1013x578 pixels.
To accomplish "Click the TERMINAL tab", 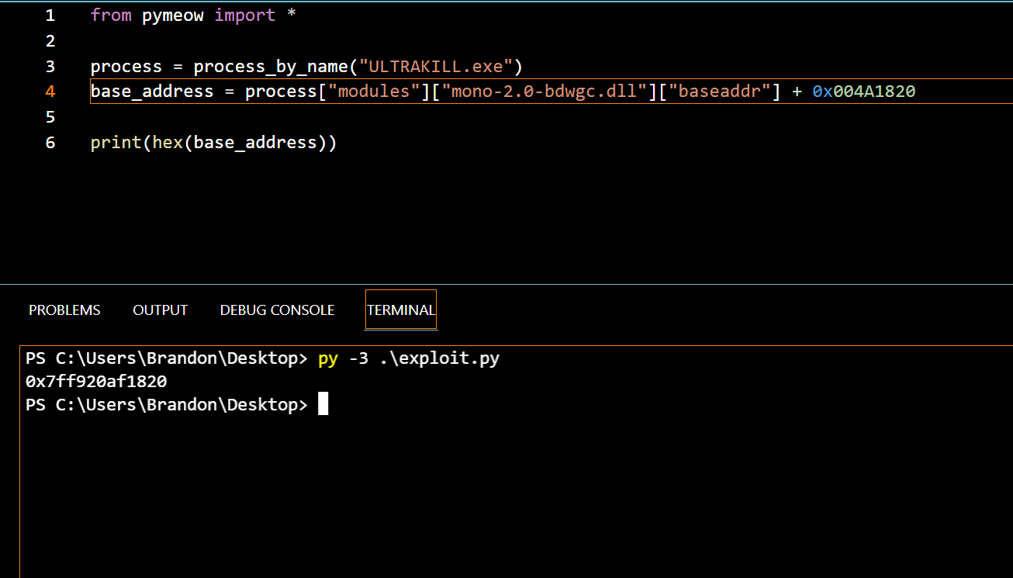I will tap(401, 310).
